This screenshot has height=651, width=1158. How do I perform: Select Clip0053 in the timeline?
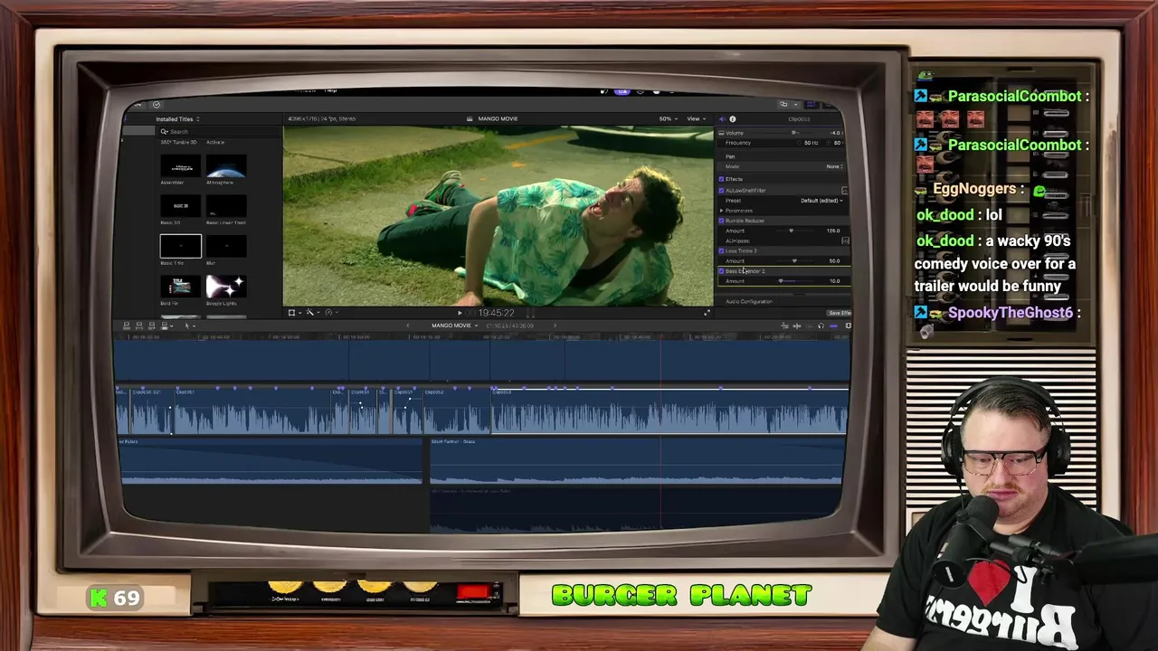669,411
